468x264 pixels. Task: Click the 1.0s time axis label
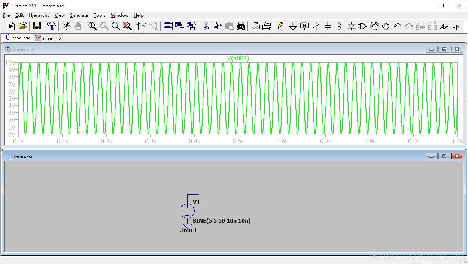(457, 142)
